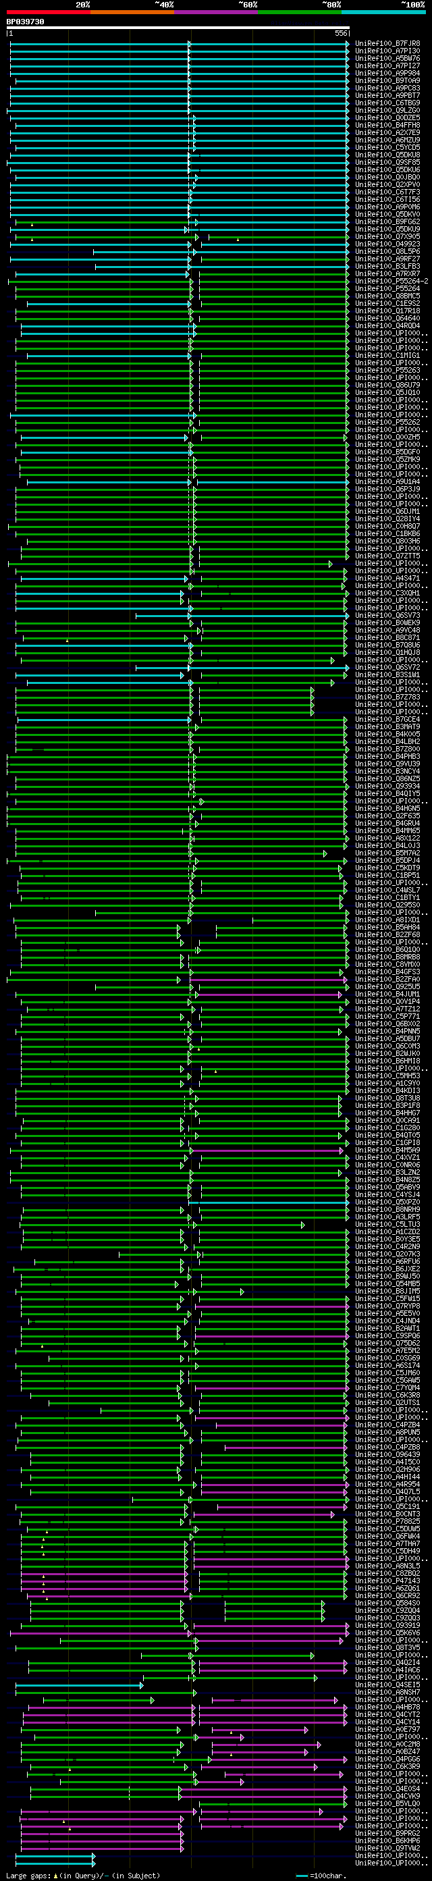Click the UniRef100_Q9SF85 label
The width and height of the screenshot is (432, 1881).
(x=387, y=163)
